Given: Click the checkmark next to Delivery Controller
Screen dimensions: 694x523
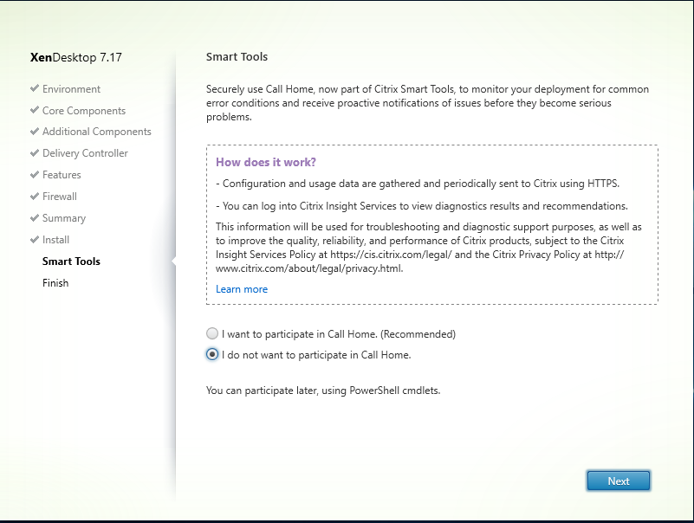Looking at the screenshot, I should pos(35,153).
